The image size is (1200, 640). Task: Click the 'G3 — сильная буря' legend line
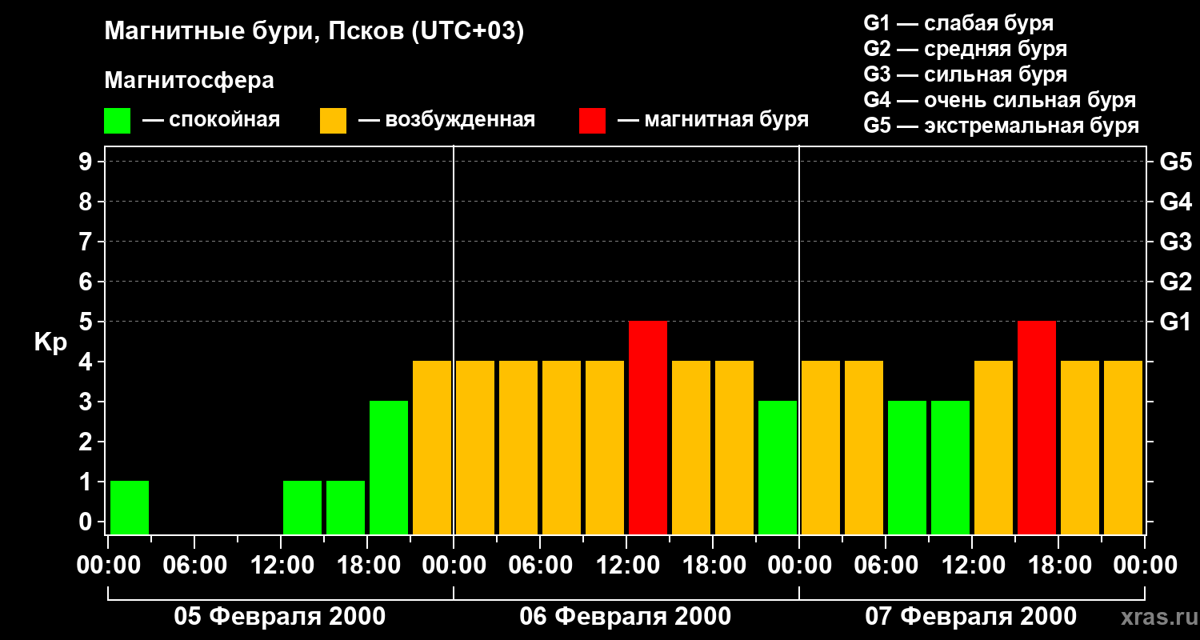click(x=966, y=74)
